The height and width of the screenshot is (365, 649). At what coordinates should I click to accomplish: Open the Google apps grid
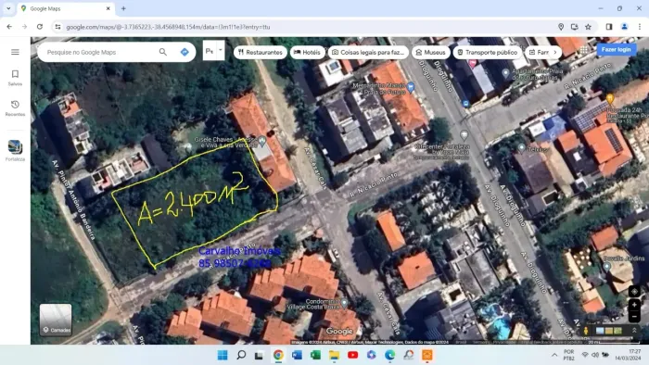click(x=583, y=50)
